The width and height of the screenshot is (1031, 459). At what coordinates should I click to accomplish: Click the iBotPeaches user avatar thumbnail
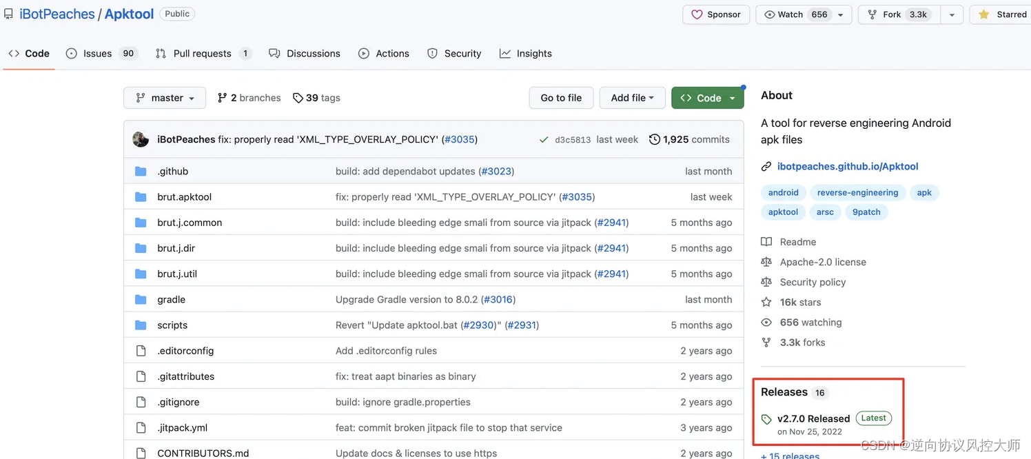[x=141, y=139]
